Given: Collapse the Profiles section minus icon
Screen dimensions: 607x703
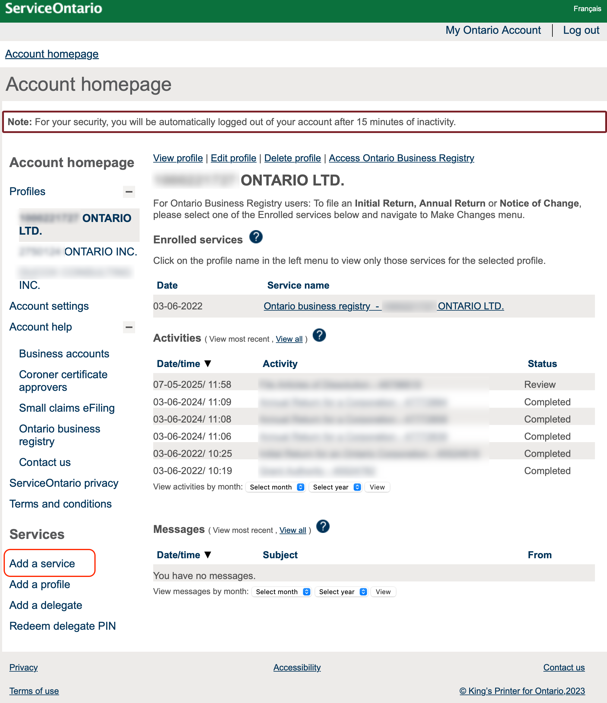Looking at the screenshot, I should [129, 192].
